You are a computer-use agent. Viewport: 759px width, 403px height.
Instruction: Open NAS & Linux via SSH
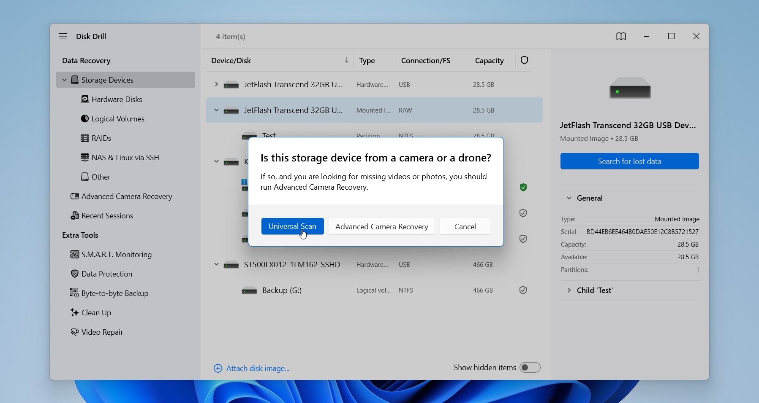click(x=120, y=158)
